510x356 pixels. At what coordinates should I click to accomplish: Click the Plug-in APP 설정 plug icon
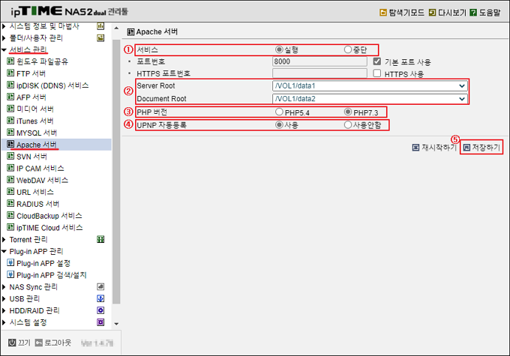pos(10,263)
